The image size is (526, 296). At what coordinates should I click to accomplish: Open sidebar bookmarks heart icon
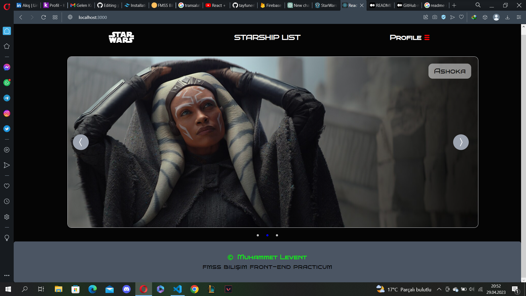(7, 186)
